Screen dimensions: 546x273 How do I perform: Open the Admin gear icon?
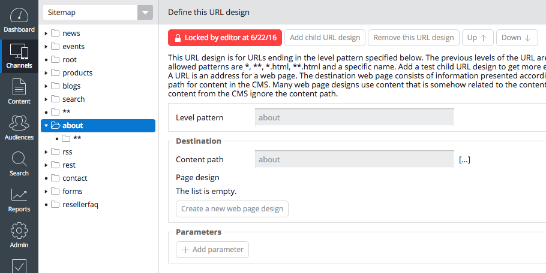click(x=19, y=230)
